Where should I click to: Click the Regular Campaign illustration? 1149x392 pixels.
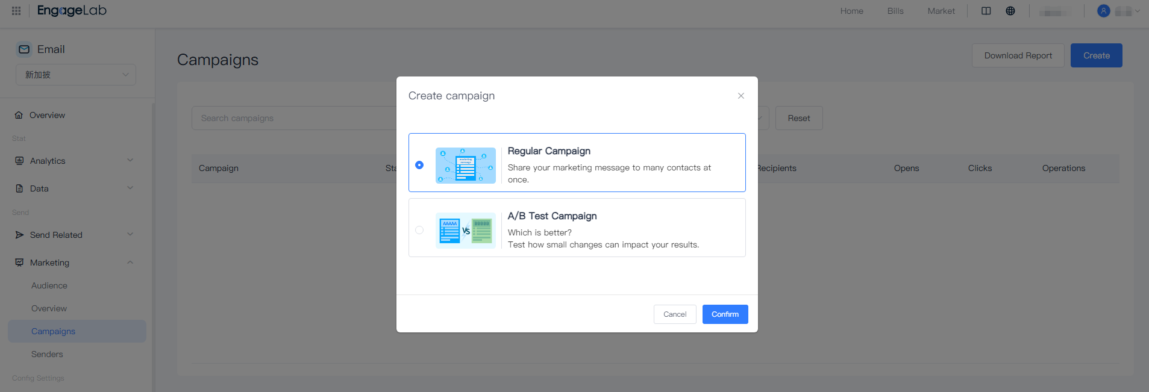[x=465, y=165]
